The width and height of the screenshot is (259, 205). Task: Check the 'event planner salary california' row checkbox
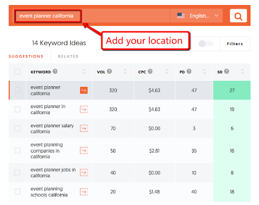click(x=17, y=128)
